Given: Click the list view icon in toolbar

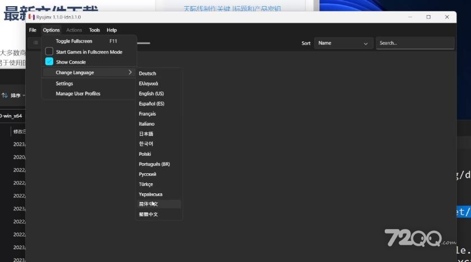Looking at the screenshot, I should click(x=35, y=42).
